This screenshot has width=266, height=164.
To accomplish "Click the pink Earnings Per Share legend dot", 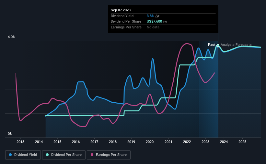I will [x=92, y=155].
